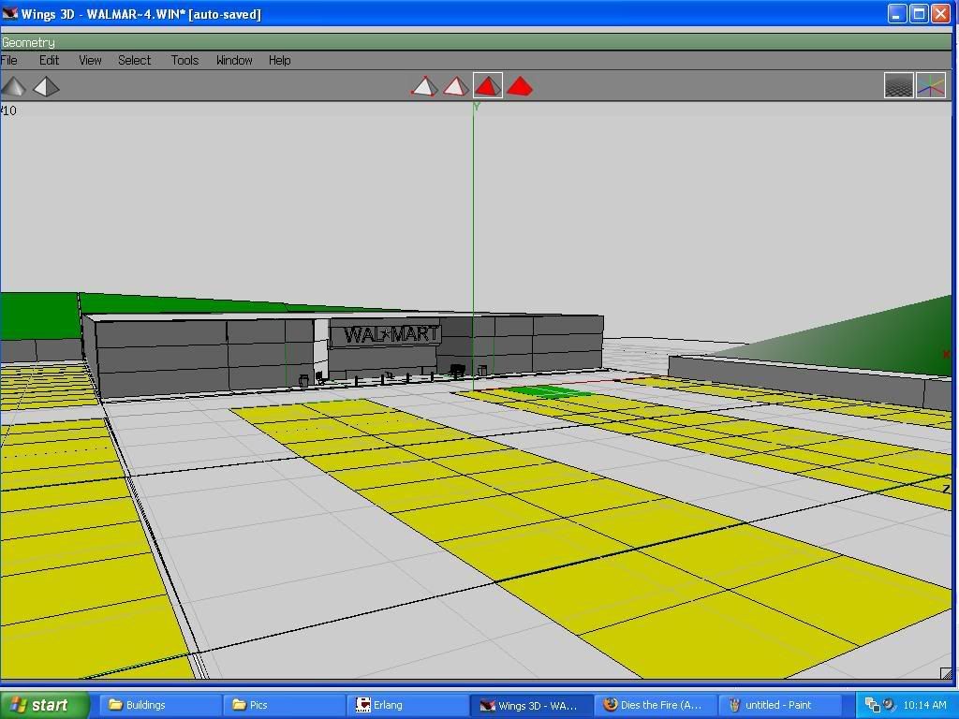
Task: Click the Windows start button
Action: click(44, 705)
